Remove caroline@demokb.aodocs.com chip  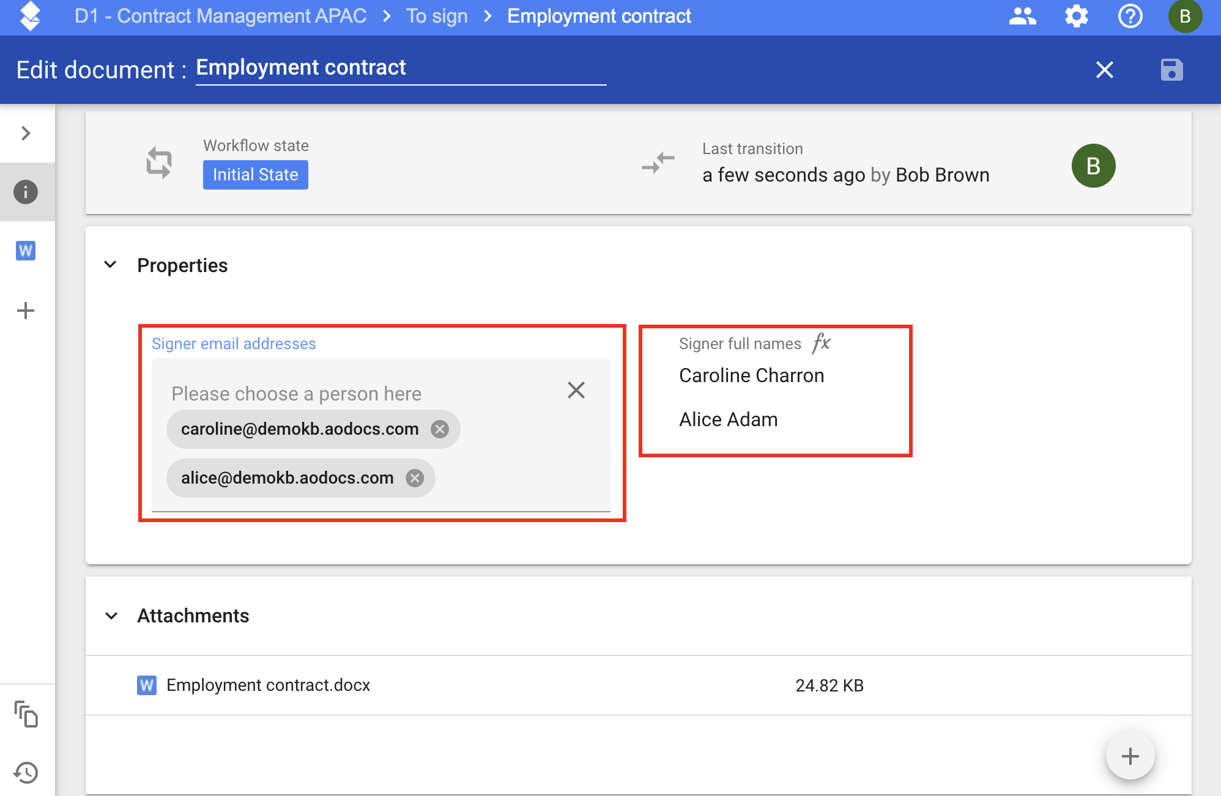[439, 429]
